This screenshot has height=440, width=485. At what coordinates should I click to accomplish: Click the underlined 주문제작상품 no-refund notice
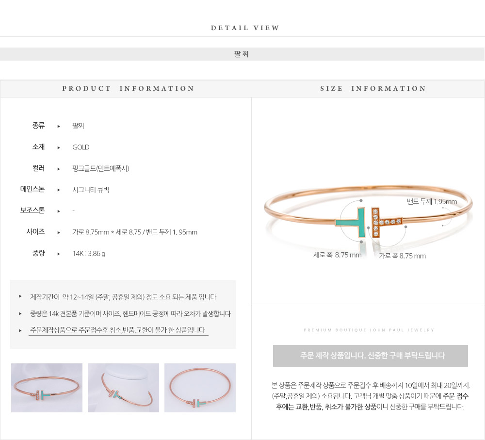click(x=118, y=330)
